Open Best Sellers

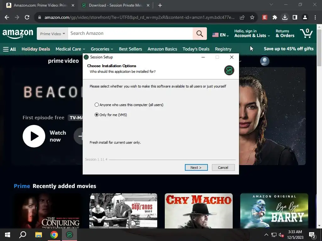click(130, 49)
